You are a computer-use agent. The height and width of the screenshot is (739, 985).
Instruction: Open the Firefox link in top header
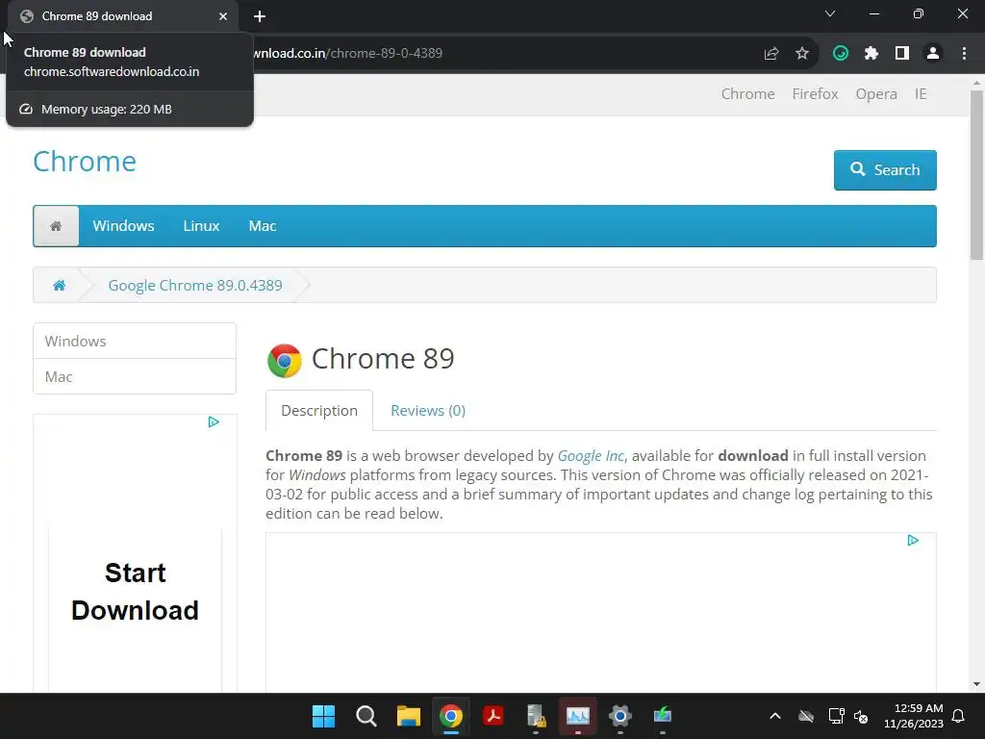[x=815, y=93]
